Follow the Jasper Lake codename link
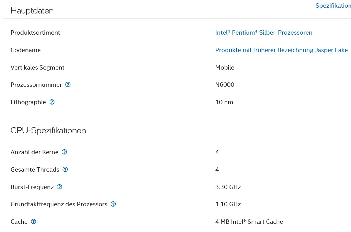Image resolution: width=351 pixels, height=232 pixels. pyautogui.click(x=282, y=50)
